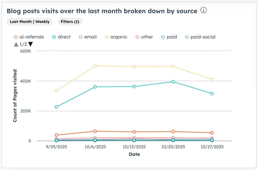
Task: Select organic data point at 9/29/2025
Action: 56,90
